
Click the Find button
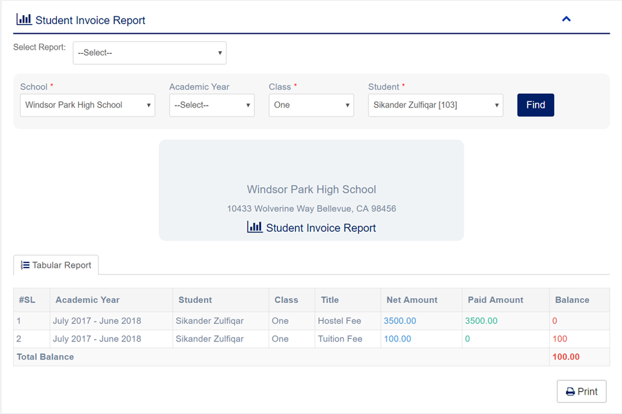coord(536,105)
